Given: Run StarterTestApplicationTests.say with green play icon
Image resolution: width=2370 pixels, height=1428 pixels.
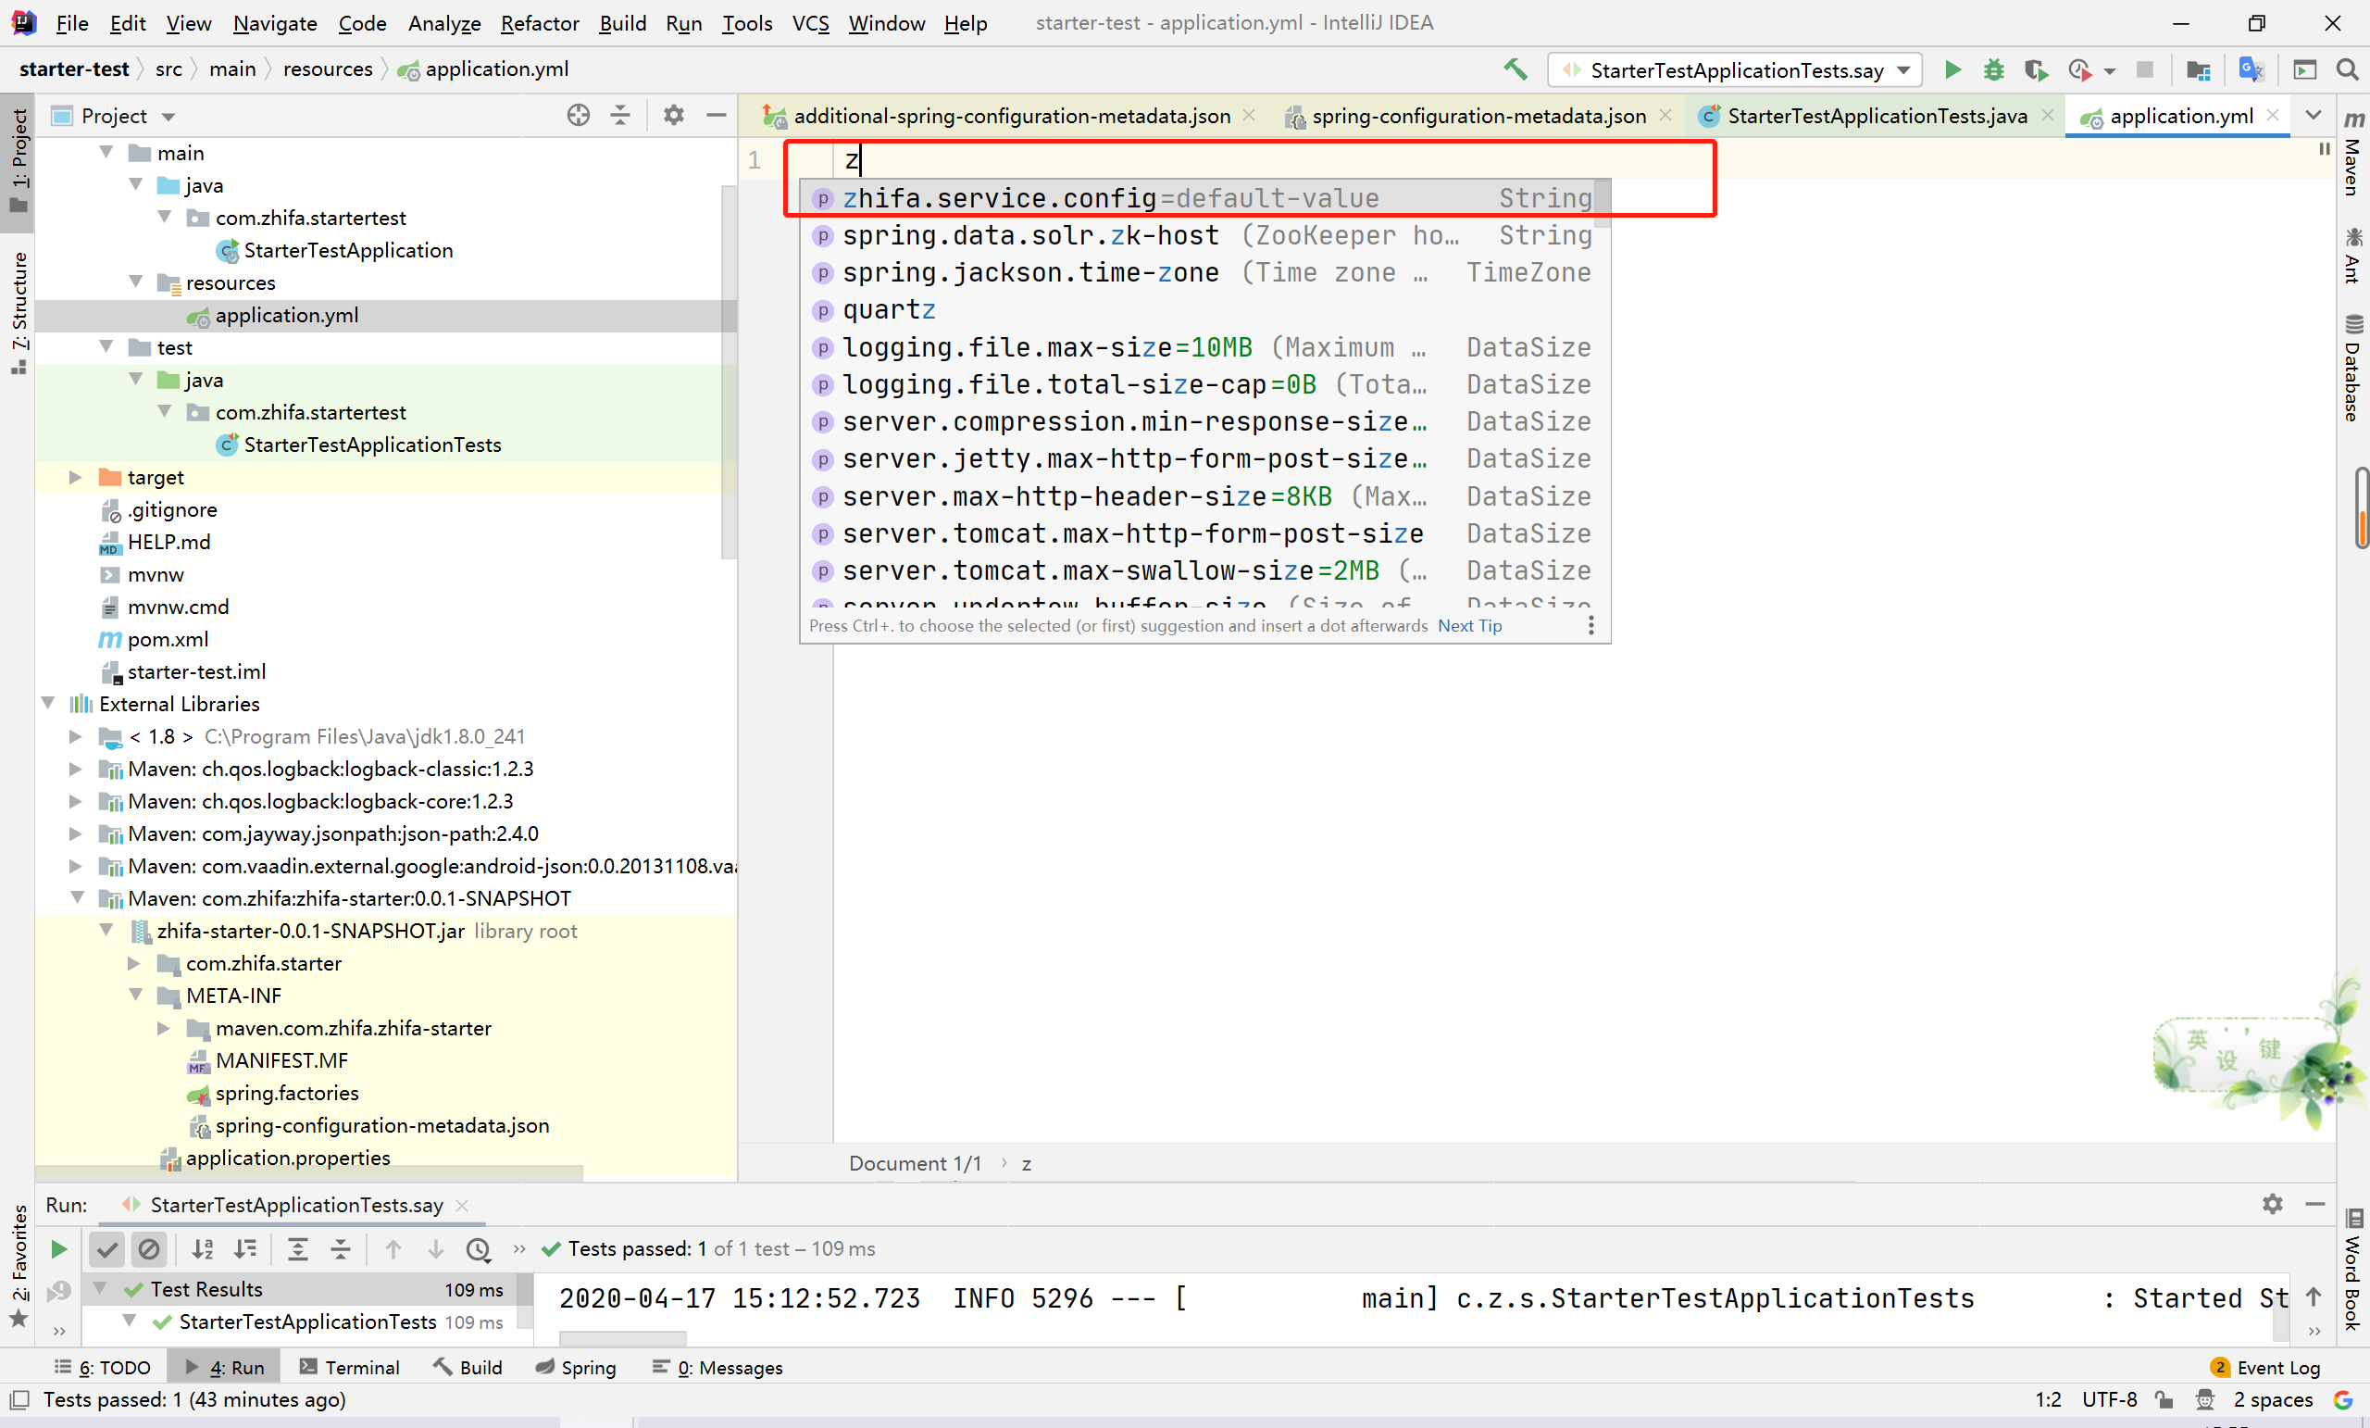Looking at the screenshot, I should click(x=1952, y=69).
